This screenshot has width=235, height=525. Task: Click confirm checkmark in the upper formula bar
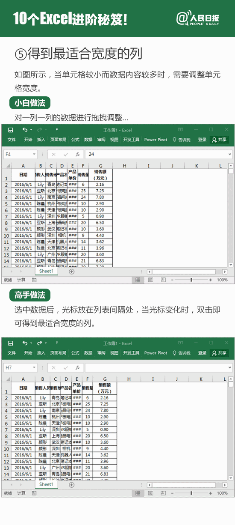tap(65, 154)
